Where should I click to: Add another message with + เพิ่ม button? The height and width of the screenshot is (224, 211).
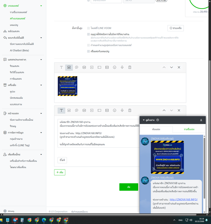point(60,172)
